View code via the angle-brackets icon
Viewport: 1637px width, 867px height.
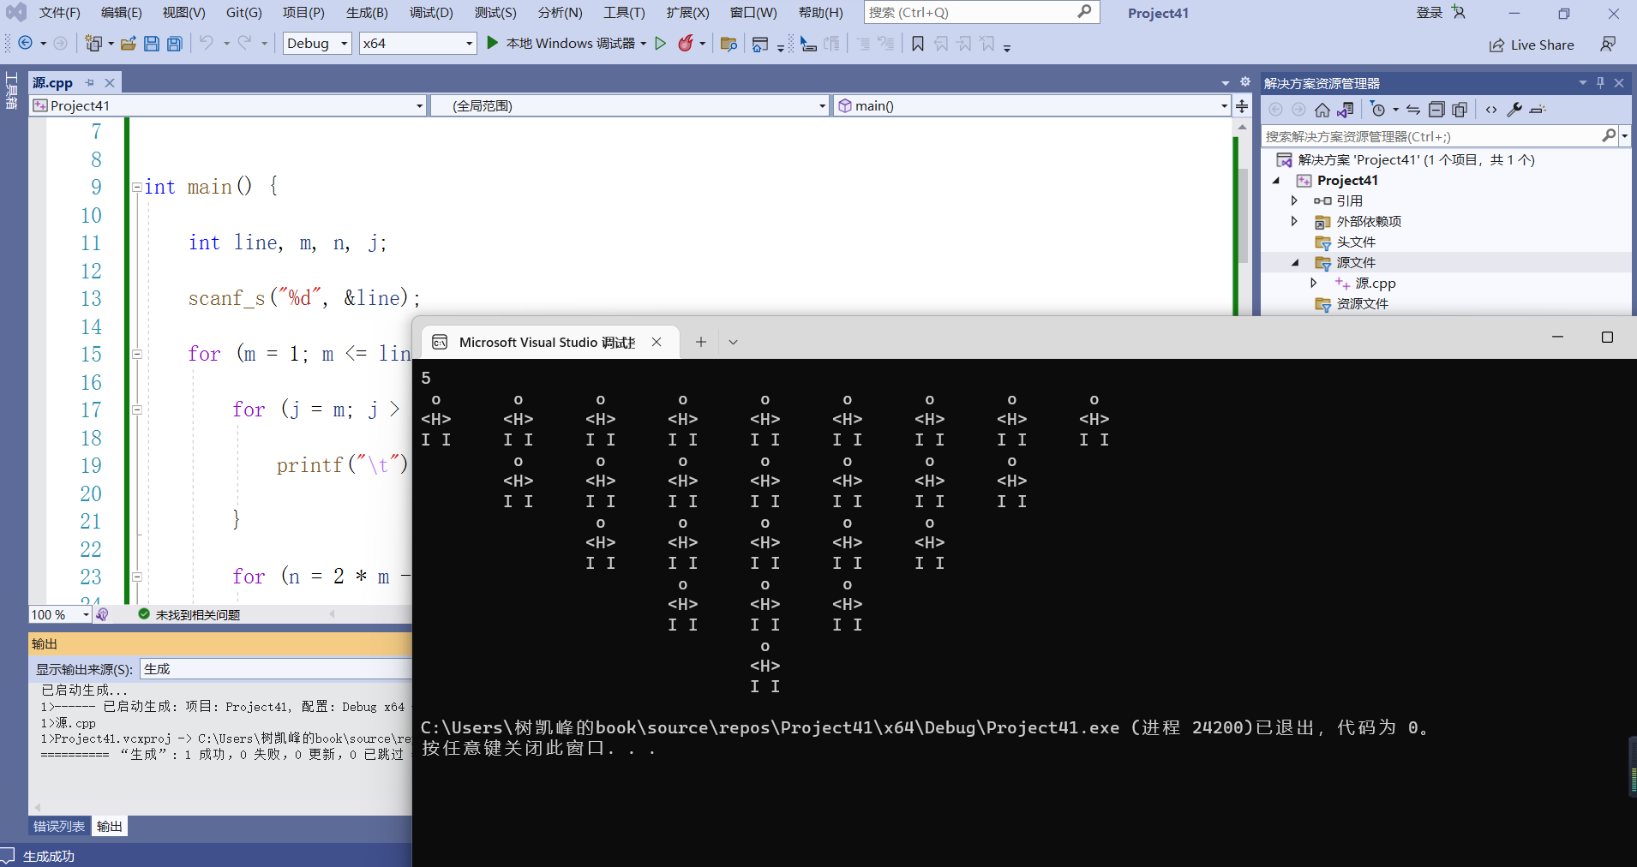[x=1491, y=110]
